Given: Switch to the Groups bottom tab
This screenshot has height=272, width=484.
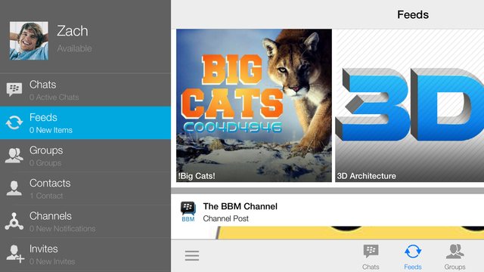Looking at the screenshot, I should 455,257.
